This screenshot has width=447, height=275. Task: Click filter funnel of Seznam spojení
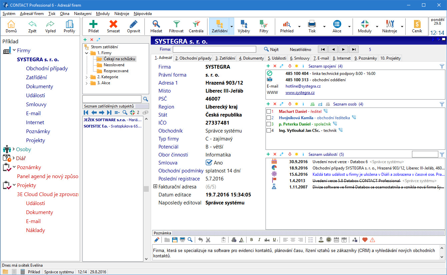point(442,66)
